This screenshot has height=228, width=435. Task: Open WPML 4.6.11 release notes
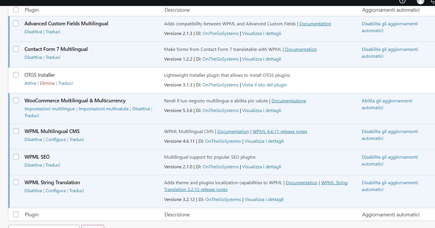click(x=280, y=132)
